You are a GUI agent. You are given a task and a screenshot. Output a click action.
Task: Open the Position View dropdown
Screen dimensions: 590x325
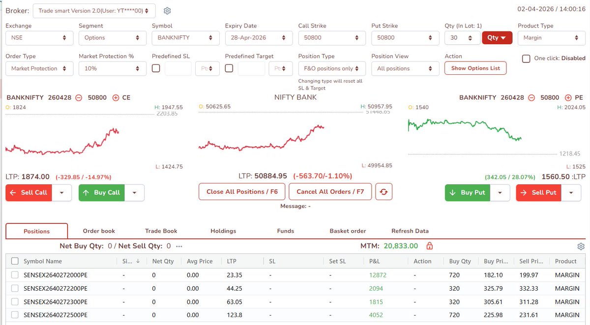(x=406, y=68)
